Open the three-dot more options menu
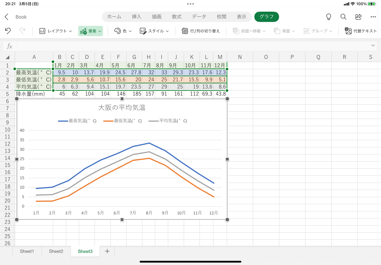Viewport: 381px width, 265px height. point(373,17)
